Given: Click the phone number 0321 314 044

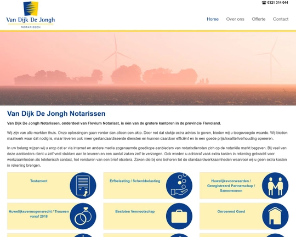Looking at the screenshot, I should [277, 3].
